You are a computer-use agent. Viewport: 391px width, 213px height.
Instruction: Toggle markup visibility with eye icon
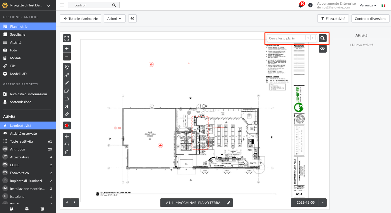(323, 49)
